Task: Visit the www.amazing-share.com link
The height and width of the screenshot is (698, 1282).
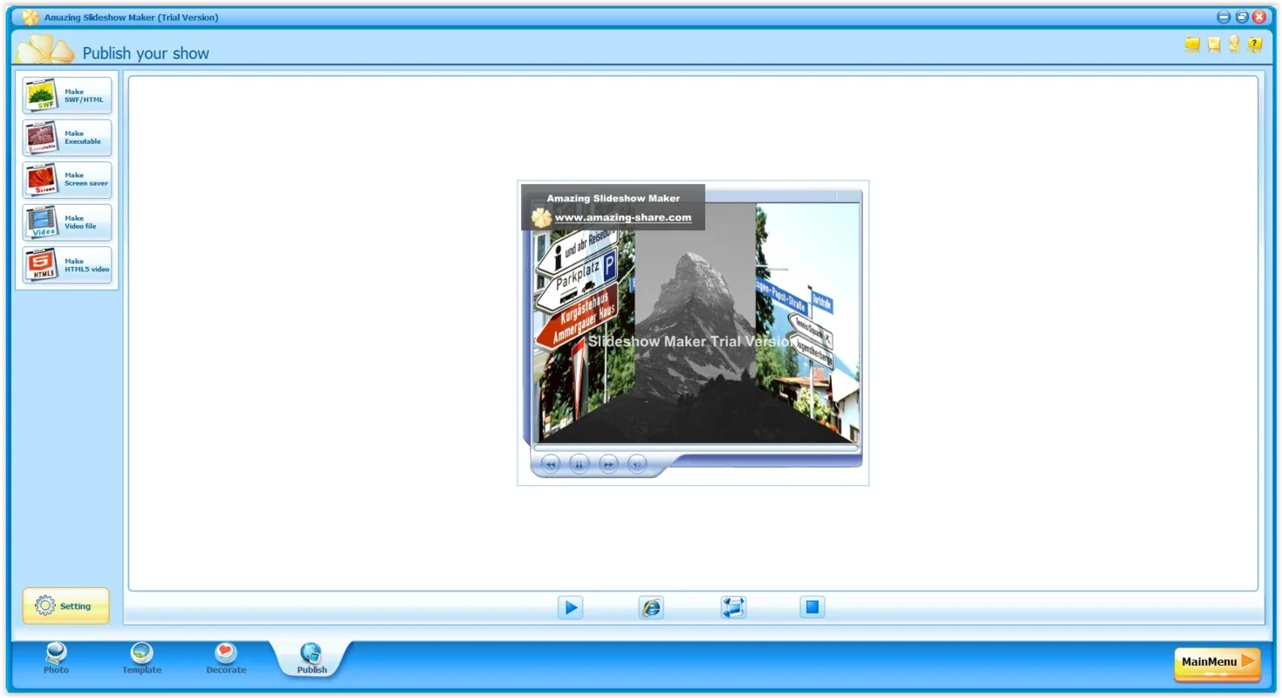Action: [623, 218]
